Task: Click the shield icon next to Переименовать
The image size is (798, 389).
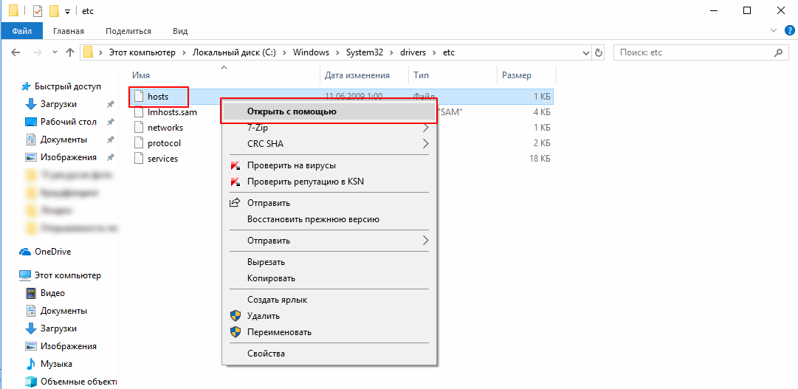Action: (235, 332)
